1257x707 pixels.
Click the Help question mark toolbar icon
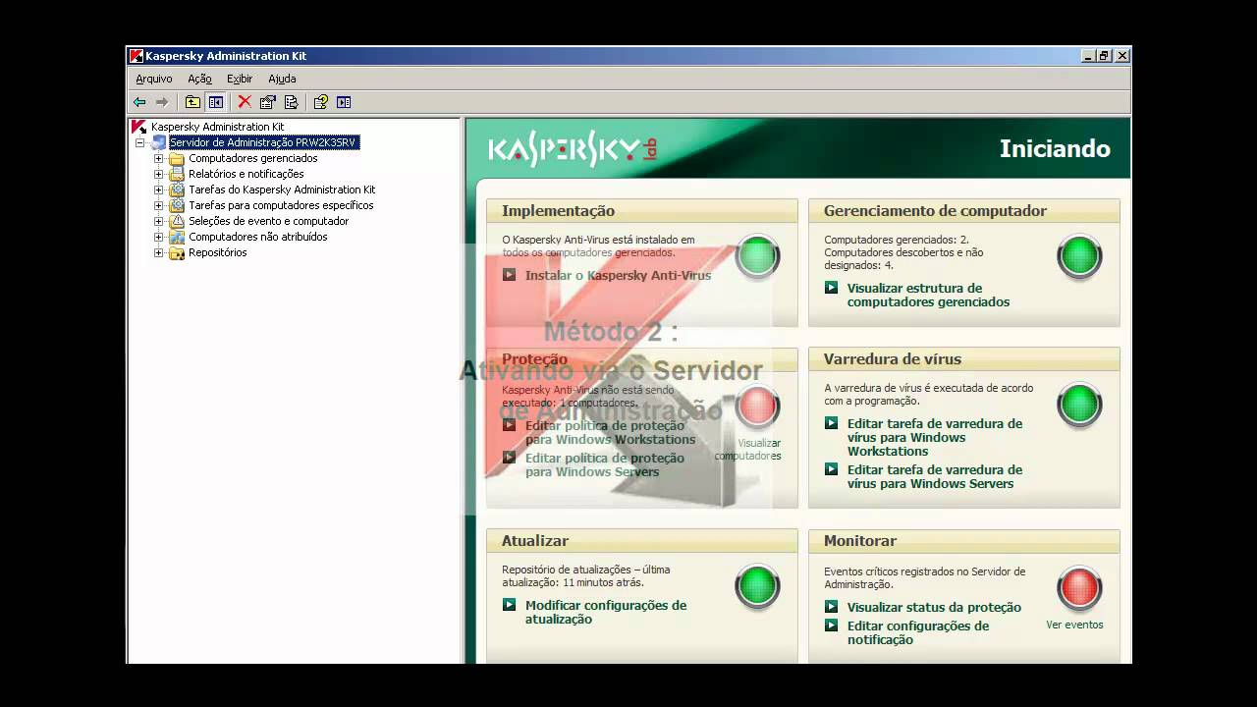click(x=320, y=102)
